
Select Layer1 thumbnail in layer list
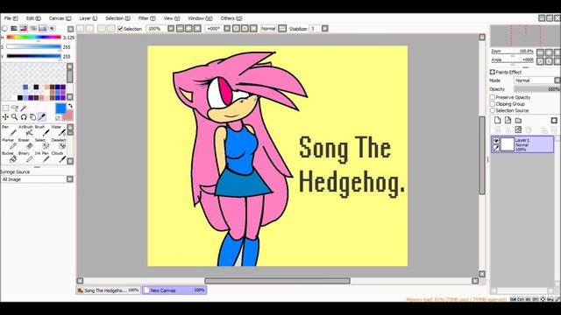click(x=508, y=144)
